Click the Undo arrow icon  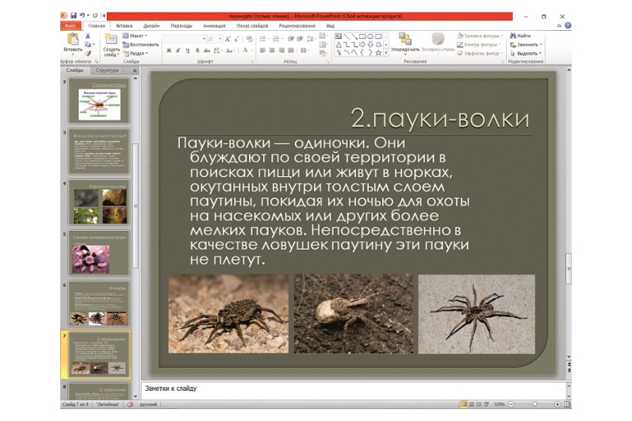[x=82, y=16]
